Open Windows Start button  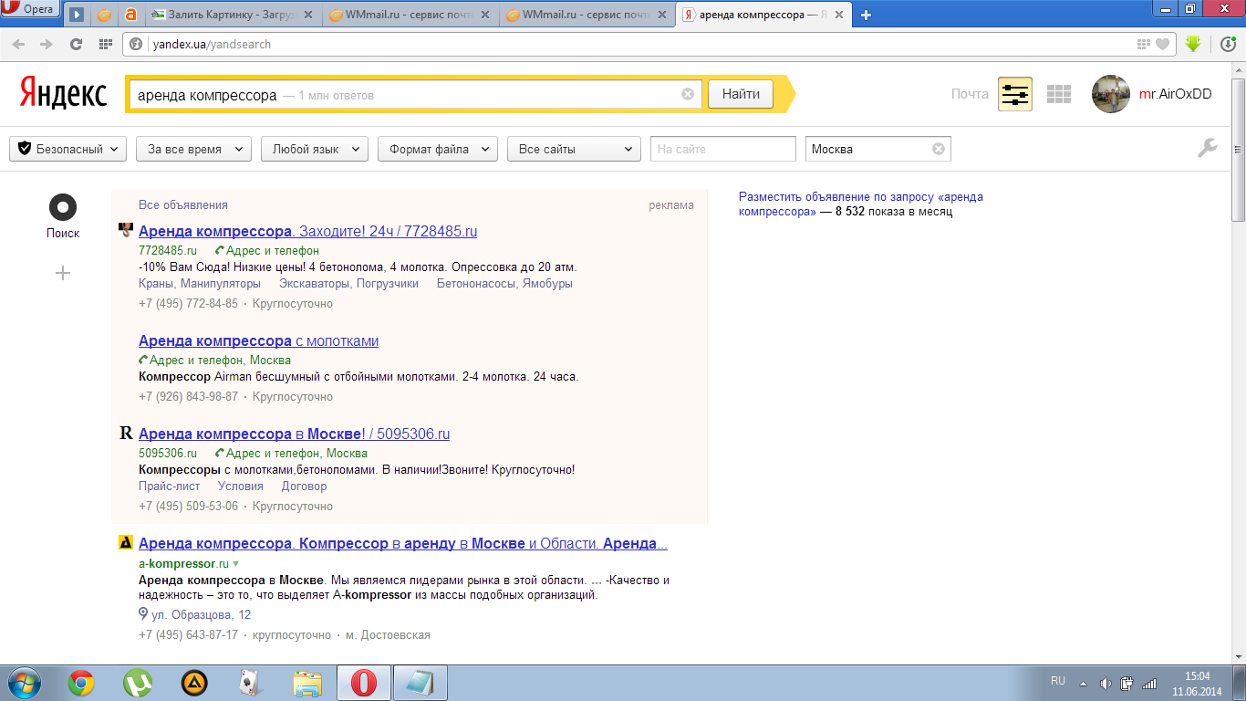point(25,682)
